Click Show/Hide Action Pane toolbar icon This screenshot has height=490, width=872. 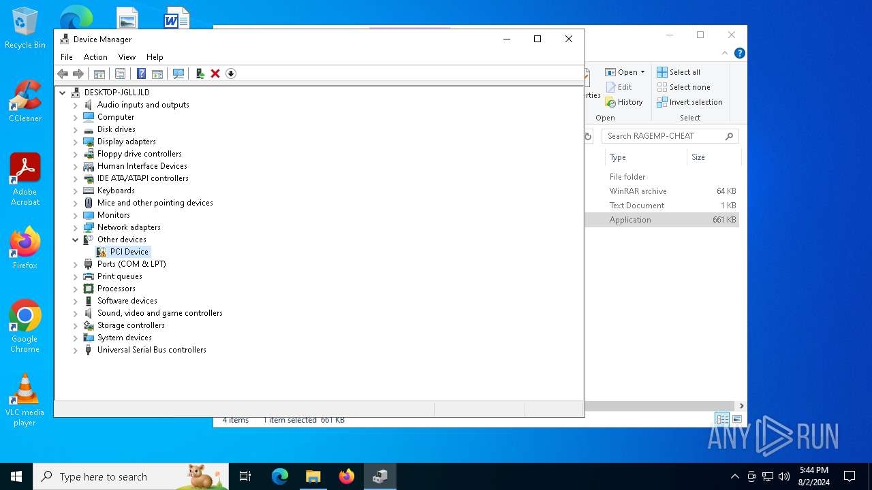(x=157, y=73)
